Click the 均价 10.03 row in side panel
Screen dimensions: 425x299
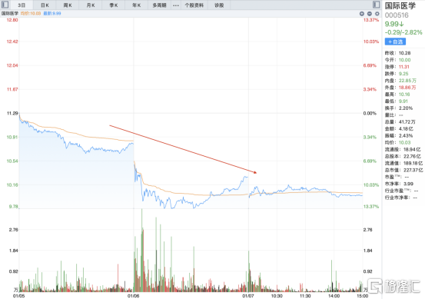(397, 143)
